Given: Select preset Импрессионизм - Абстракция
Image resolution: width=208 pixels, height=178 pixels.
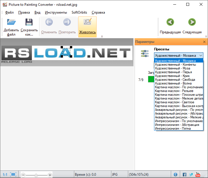Looking at the screenshot, I should [179, 125].
